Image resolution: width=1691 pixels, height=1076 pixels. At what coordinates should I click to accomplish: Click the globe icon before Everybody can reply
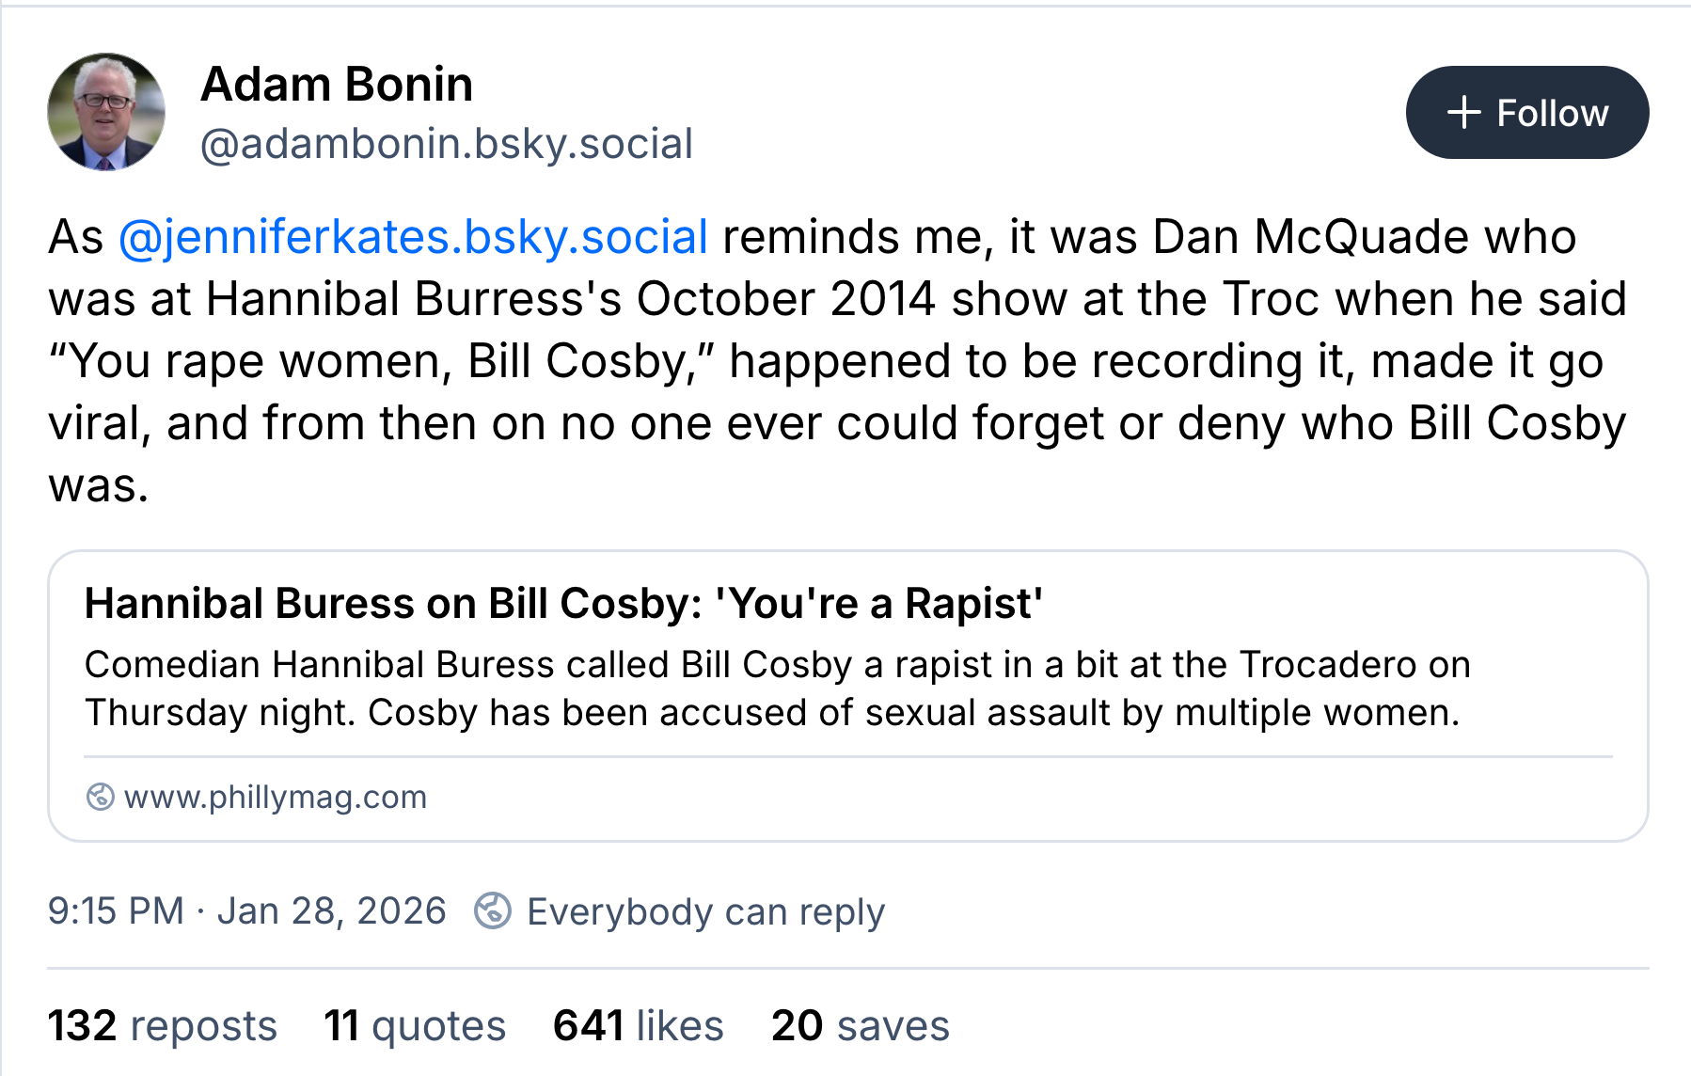[x=493, y=910]
